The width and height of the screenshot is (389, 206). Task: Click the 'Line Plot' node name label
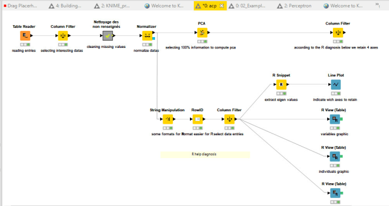point(336,75)
